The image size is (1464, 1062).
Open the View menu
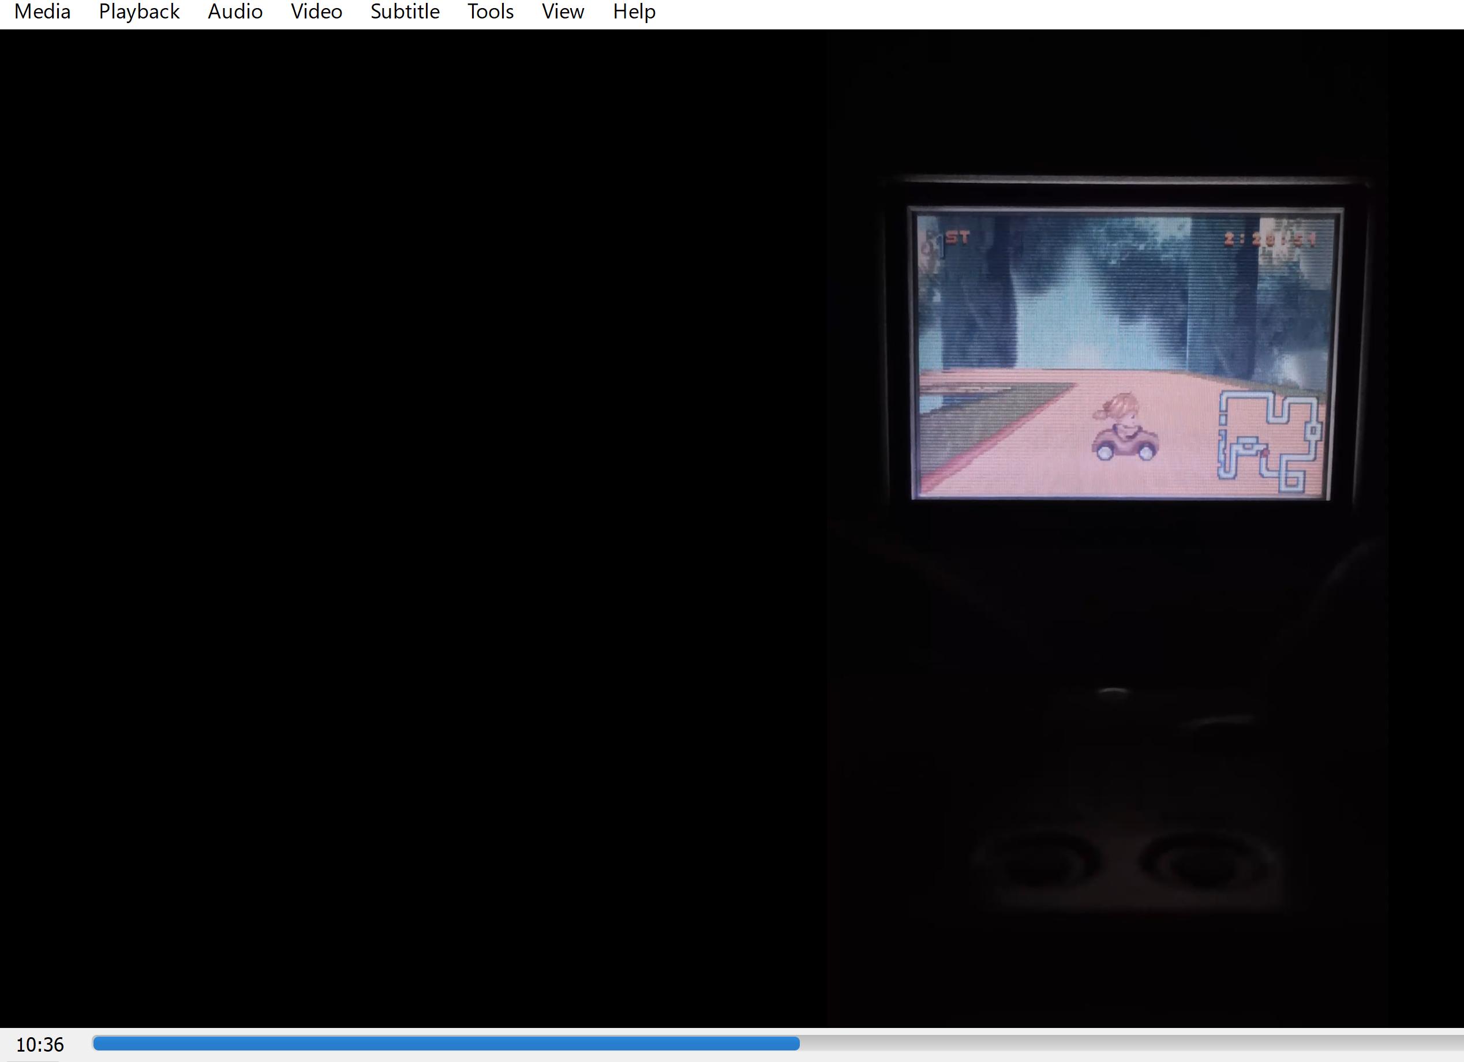coord(563,12)
